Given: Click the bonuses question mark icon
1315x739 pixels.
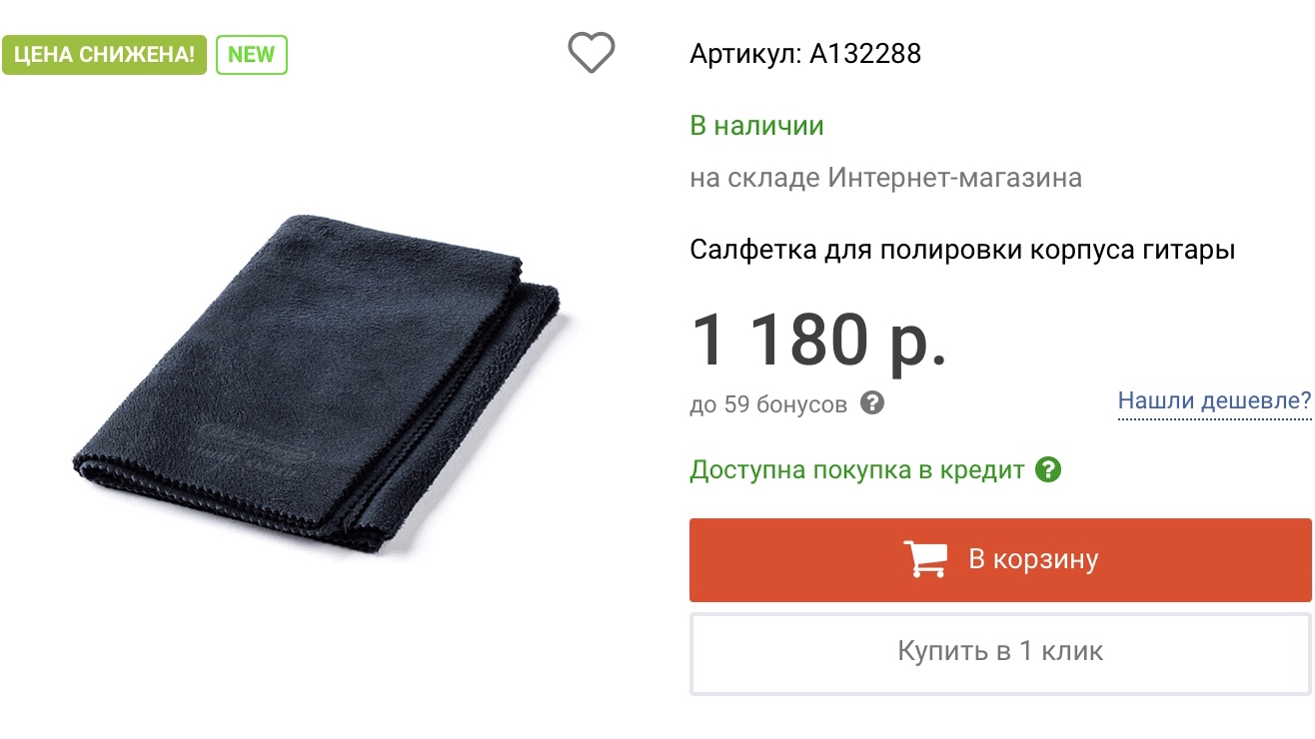Looking at the screenshot, I should coord(872,403).
